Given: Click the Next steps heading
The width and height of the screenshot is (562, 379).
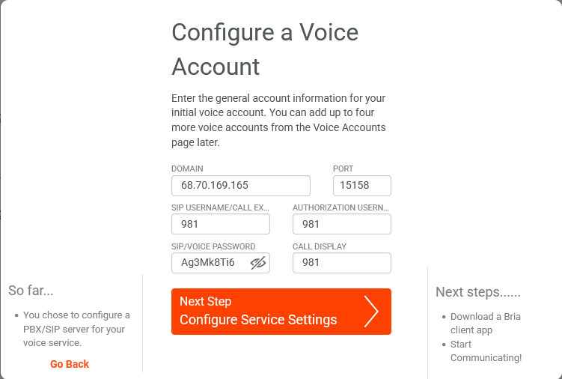Looking at the screenshot, I should 477,292.
